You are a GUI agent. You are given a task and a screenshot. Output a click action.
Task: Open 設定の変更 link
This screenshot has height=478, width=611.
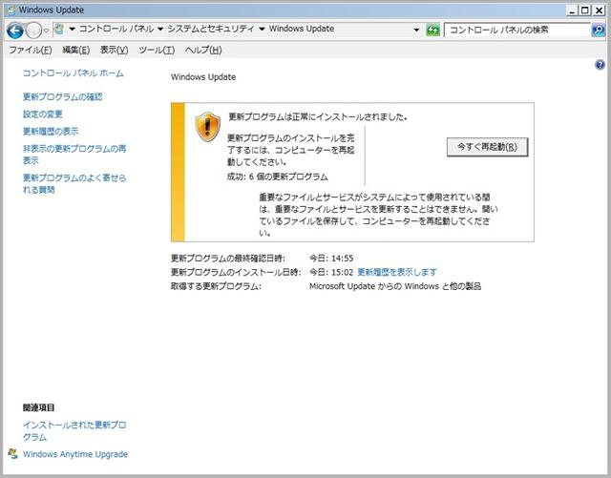point(42,114)
